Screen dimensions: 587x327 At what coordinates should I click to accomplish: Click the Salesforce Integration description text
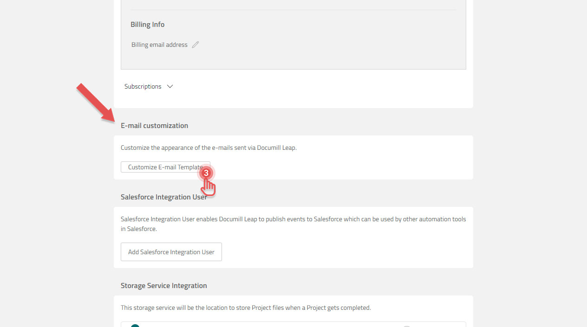(x=293, y=224)
